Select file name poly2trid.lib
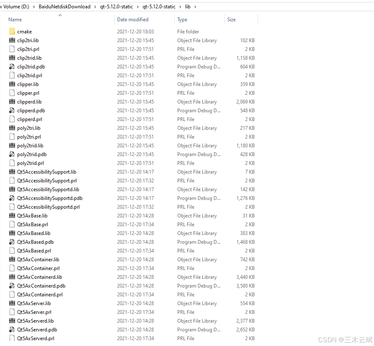 click(30, 146)
